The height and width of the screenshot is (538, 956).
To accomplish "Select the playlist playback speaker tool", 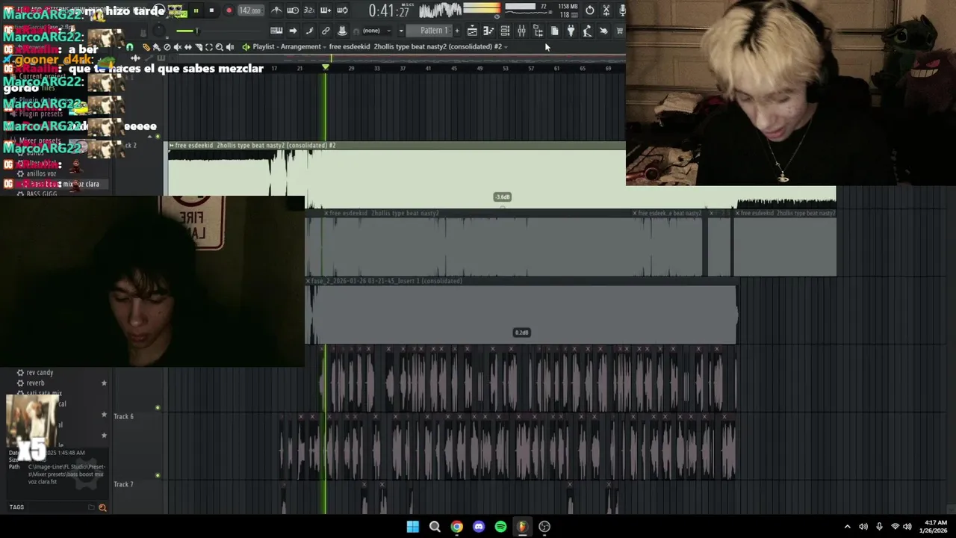I will tap(229, 47).
